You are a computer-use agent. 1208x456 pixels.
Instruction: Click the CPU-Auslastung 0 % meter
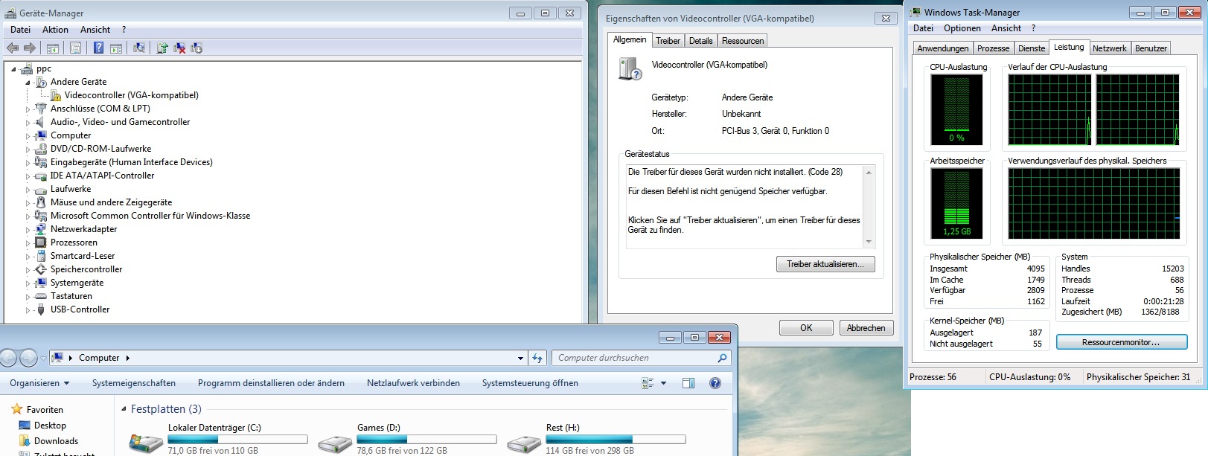956,109
